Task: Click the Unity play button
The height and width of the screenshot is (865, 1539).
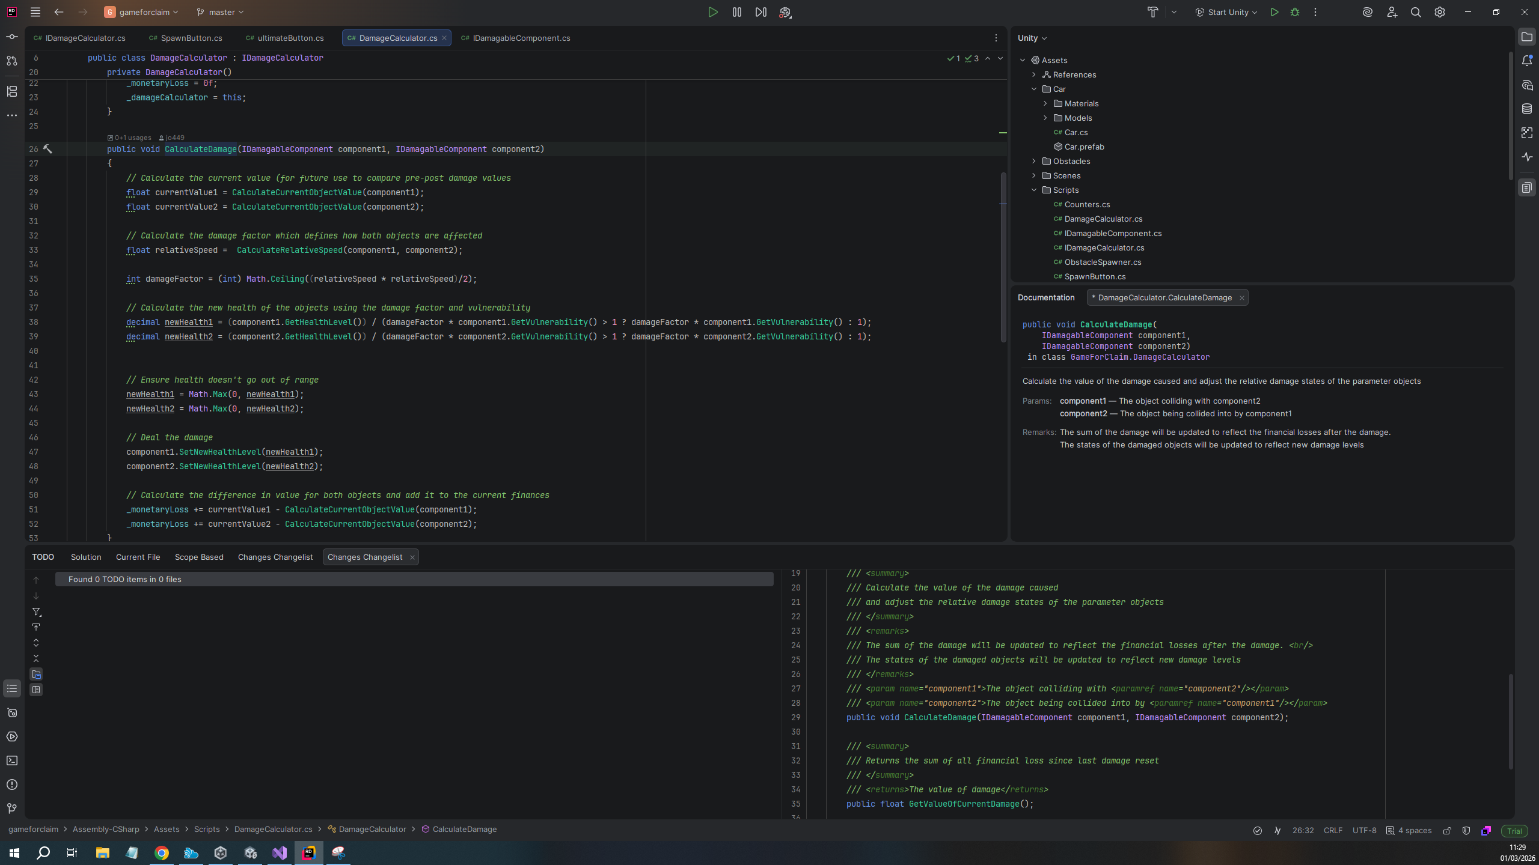Action: point(712,12)
